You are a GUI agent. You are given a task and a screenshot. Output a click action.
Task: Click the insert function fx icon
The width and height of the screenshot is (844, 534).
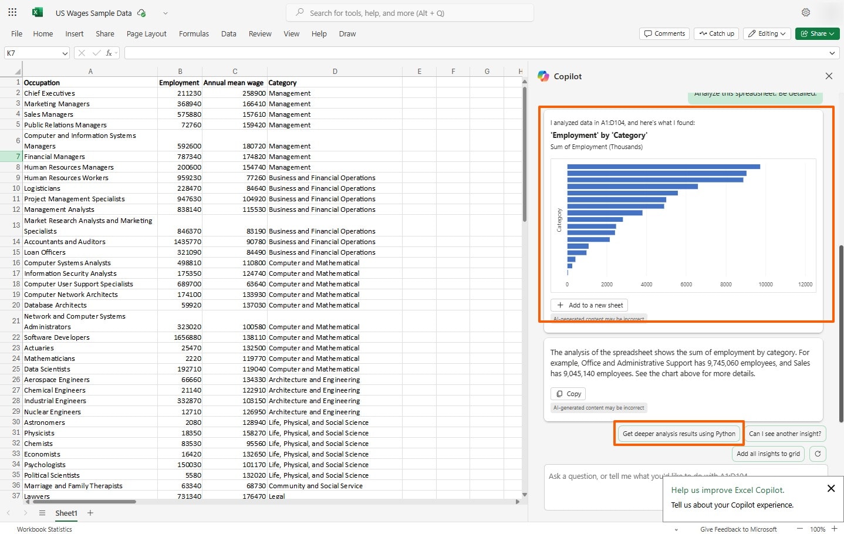109,53
